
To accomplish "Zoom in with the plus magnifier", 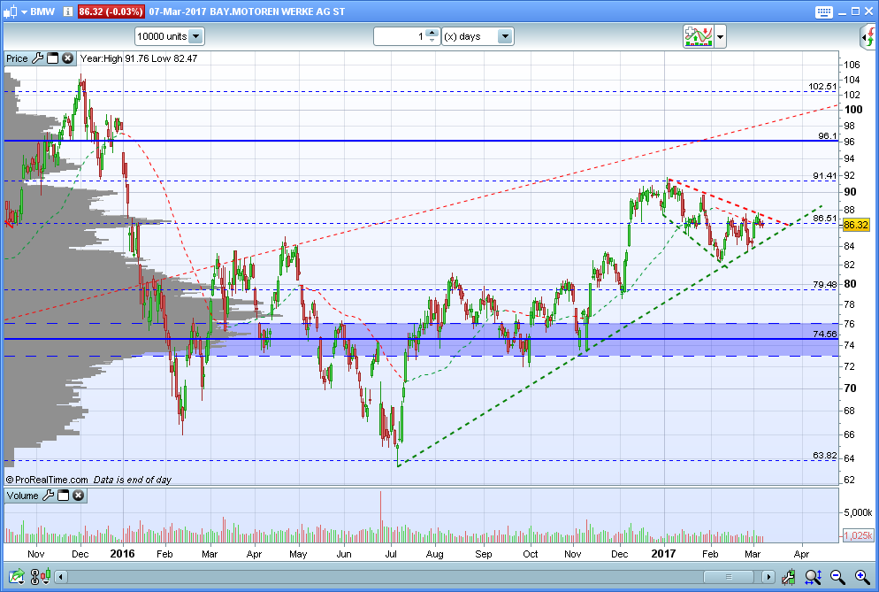I will click(x=862, y=576).
